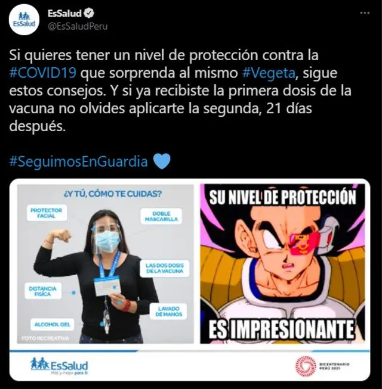Click the Protector Facial label
This screenshot has height=389, width=382.
point(47,213)
